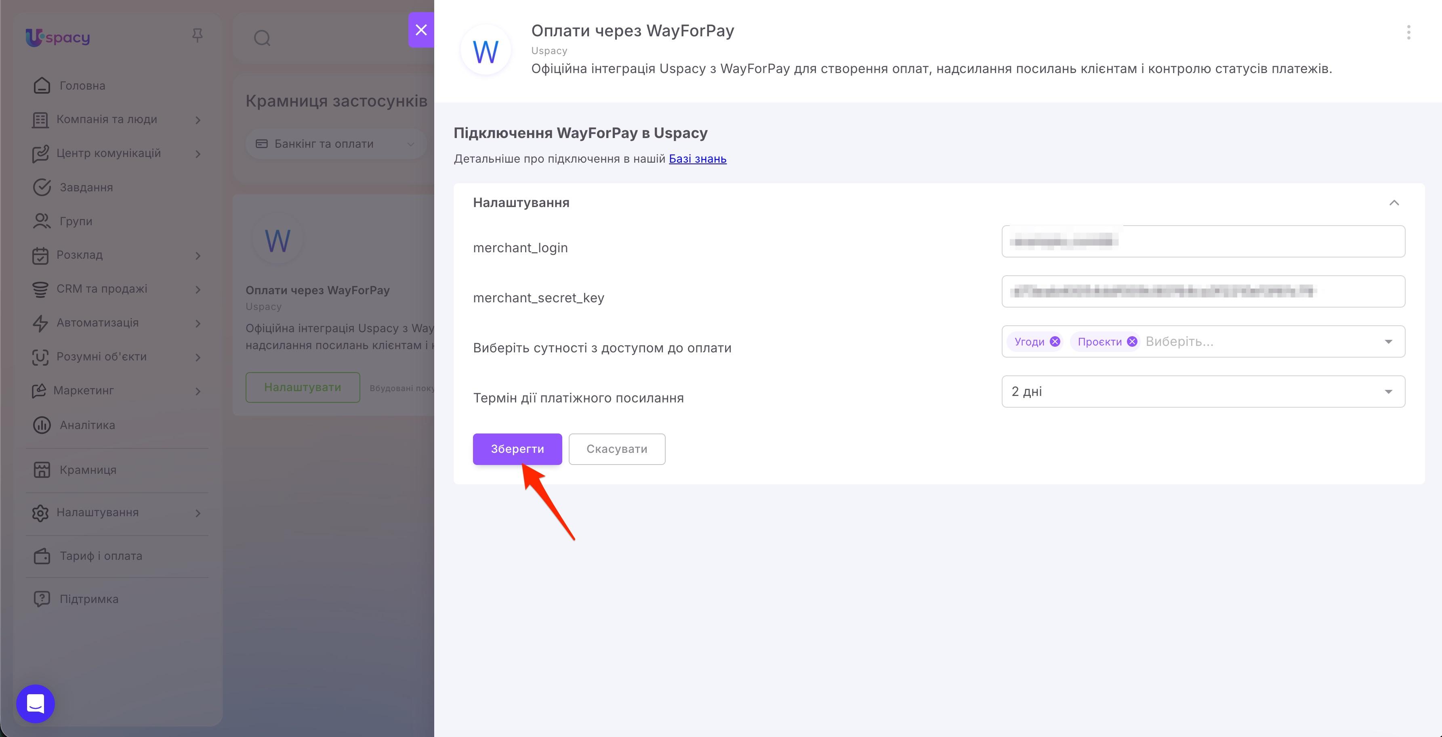This screenshot has height=737, width=1442.
Task: Click the Крамниця застосунків heading
Action: tap(336, 101)
